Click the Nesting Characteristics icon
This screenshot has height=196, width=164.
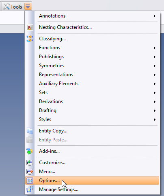click(30, 27)
